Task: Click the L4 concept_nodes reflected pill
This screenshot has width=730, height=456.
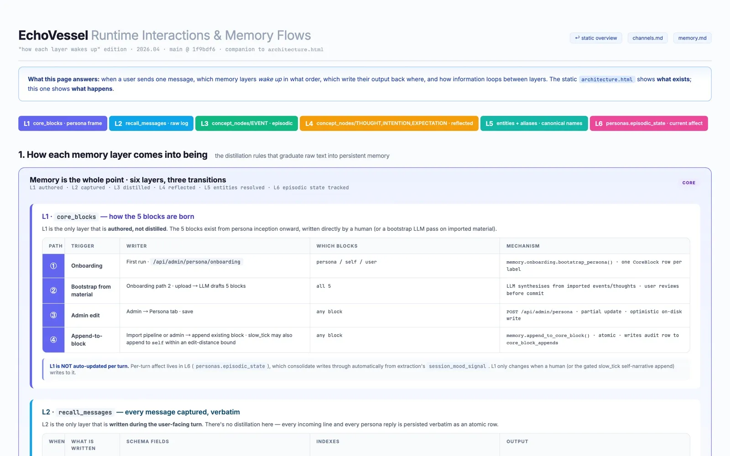Action: 389,123
